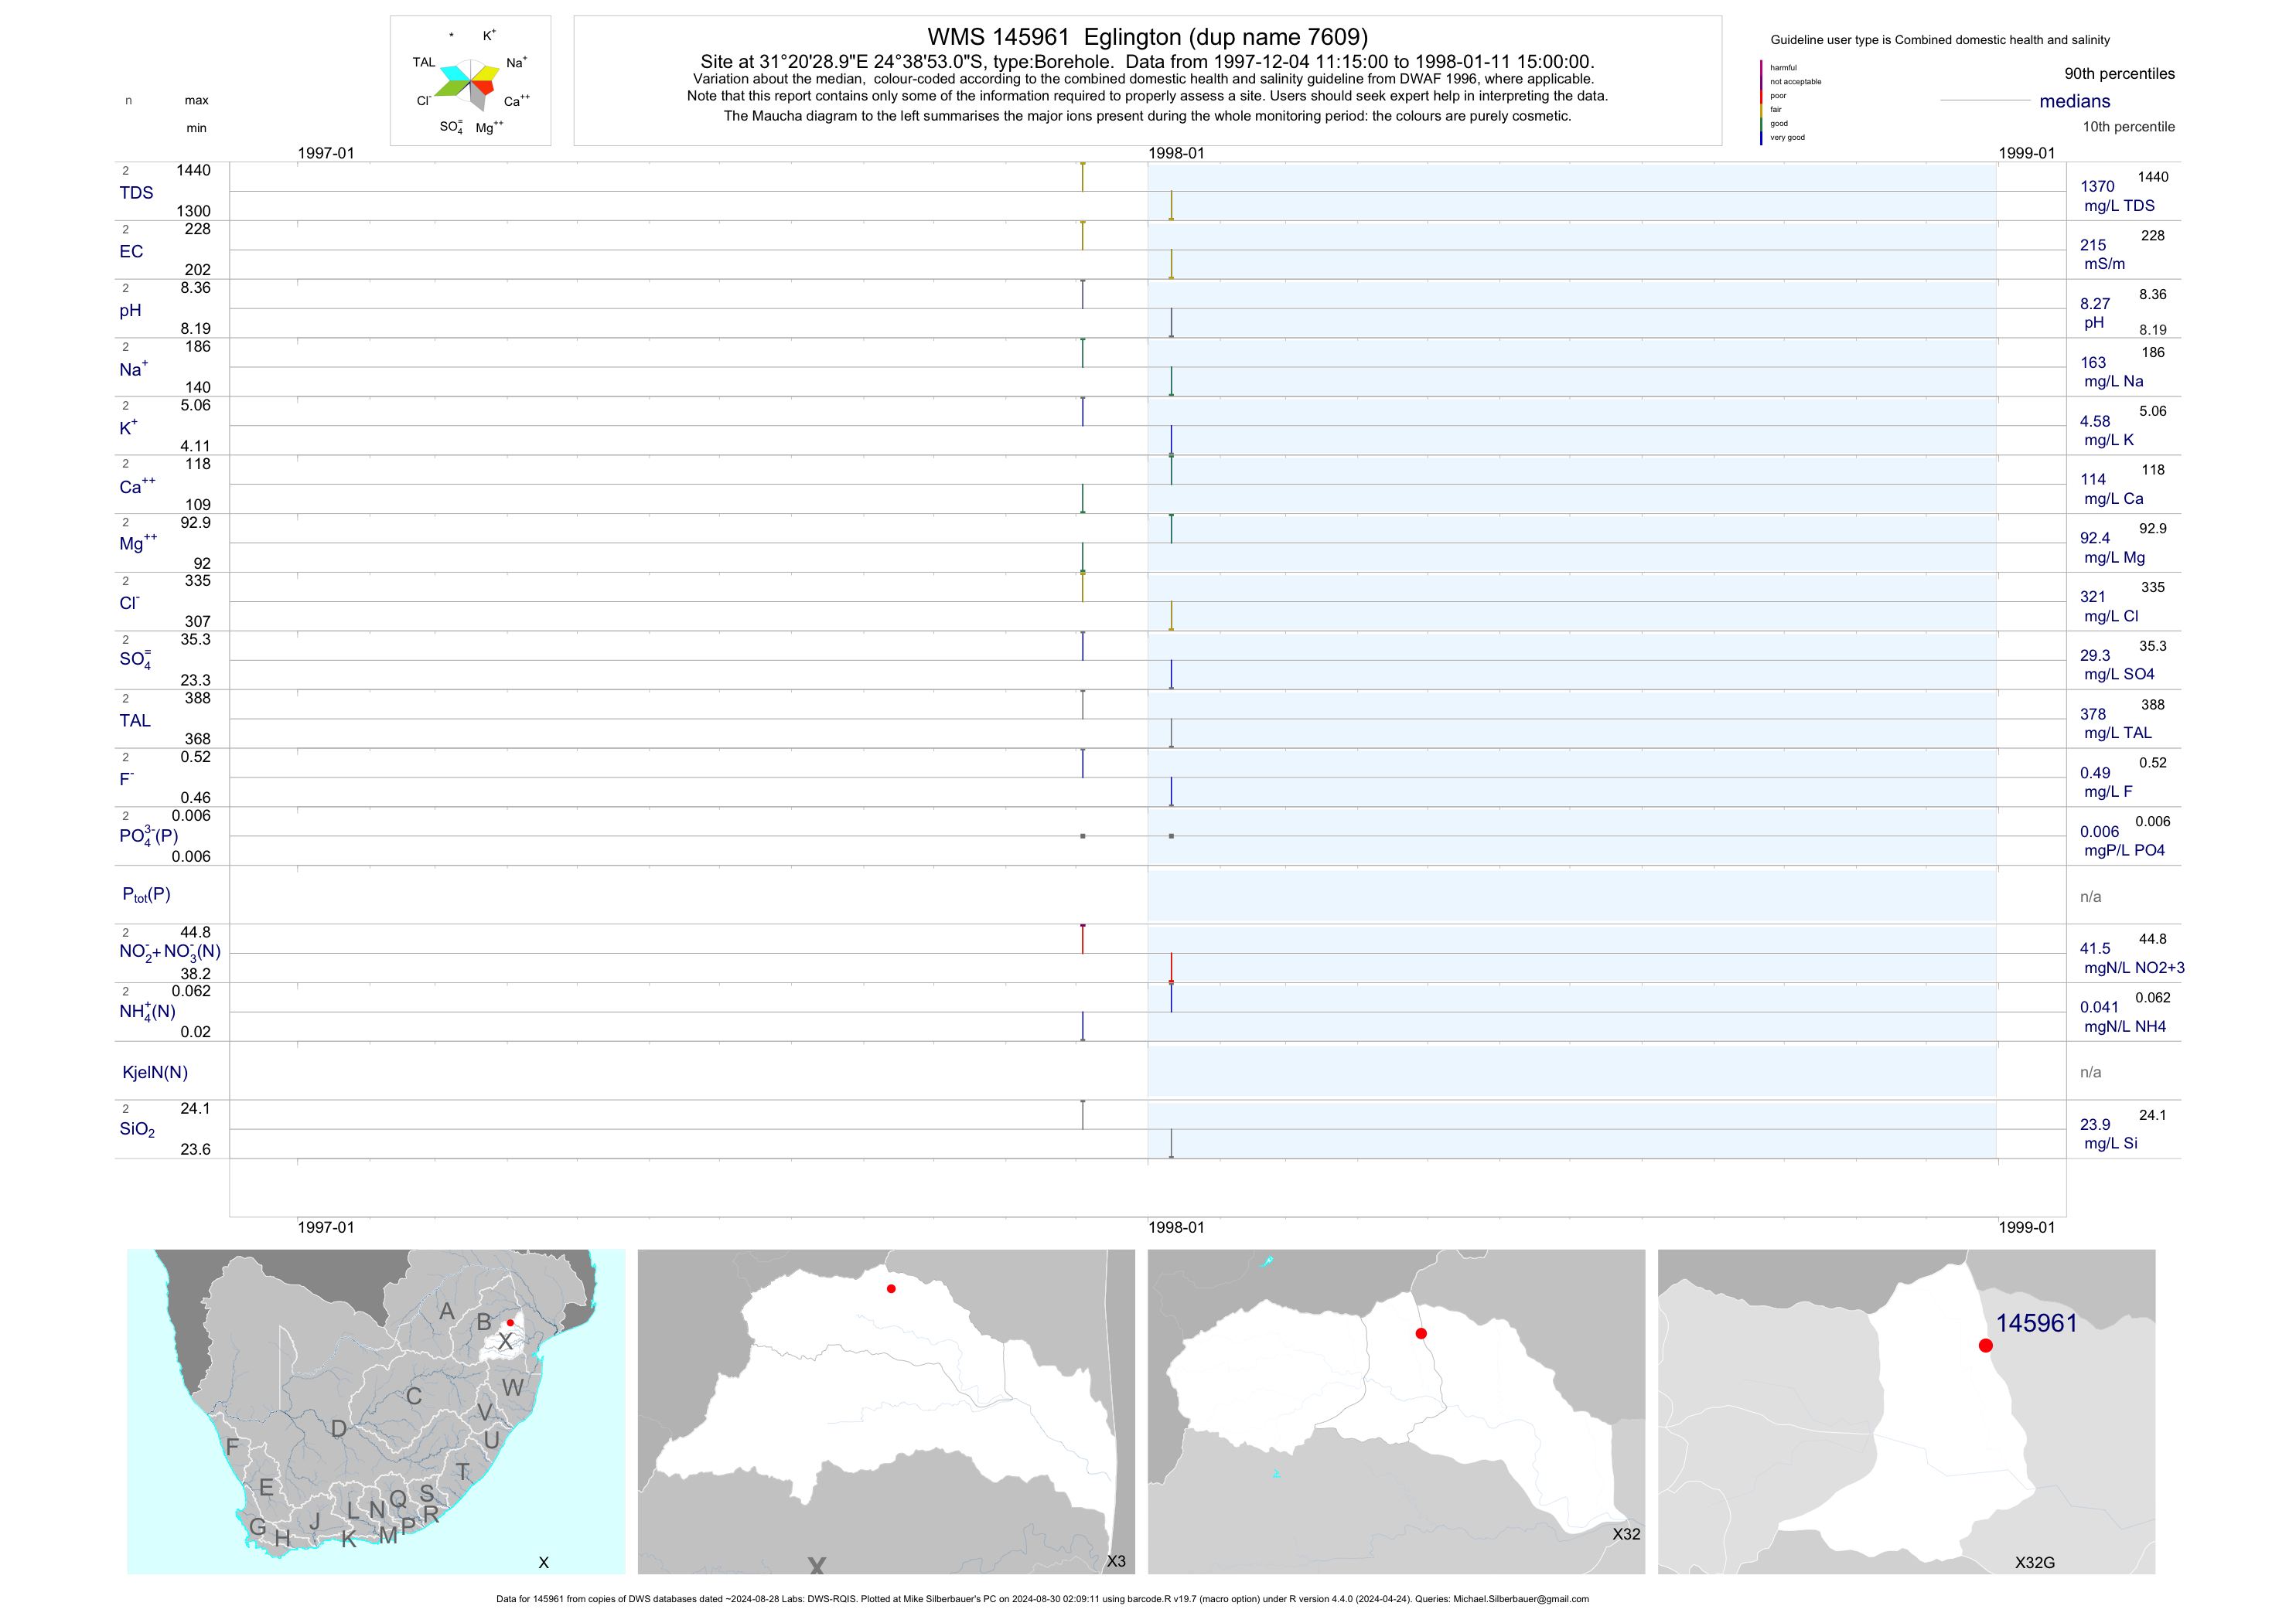Viewport: 2296px width, 1623px height.
Task: Click the 41.5 nitrate median value
Action: 2095,948
